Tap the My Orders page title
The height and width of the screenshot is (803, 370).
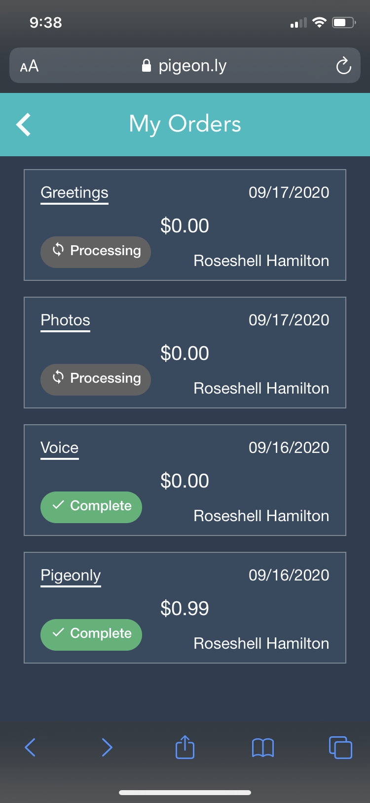point(185,124)
